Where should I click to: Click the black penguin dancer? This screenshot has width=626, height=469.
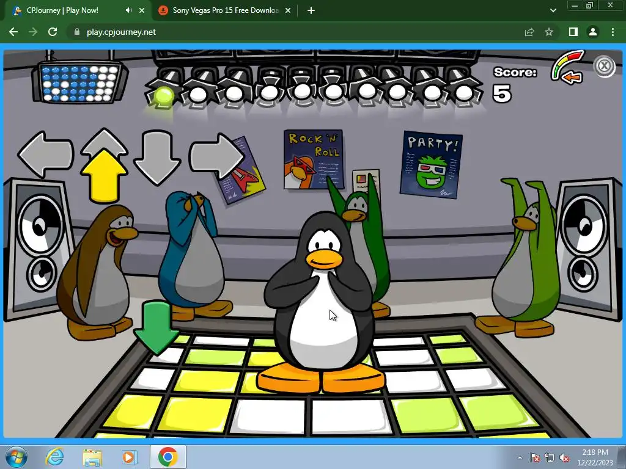[322, 303]
